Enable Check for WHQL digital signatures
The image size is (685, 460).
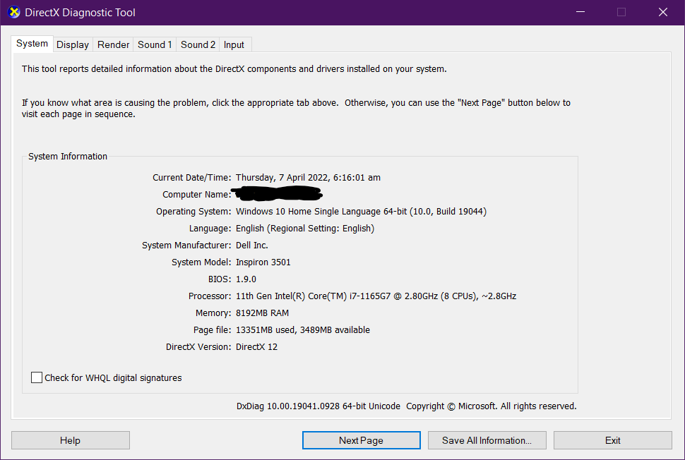37,378
